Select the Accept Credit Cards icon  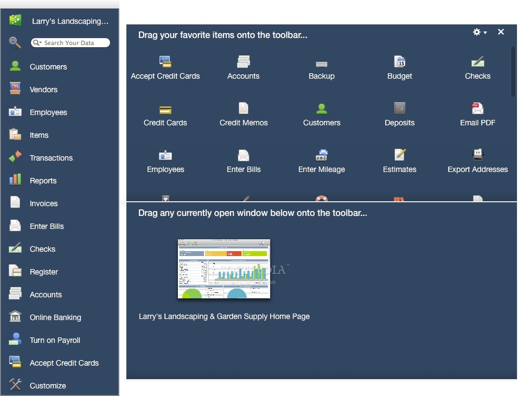165,61
